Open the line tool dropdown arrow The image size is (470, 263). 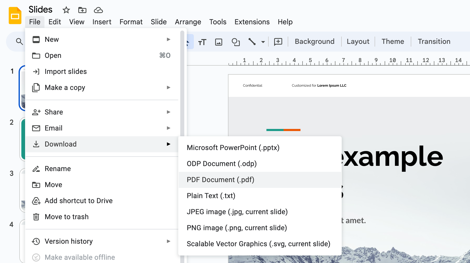[263, 42]
